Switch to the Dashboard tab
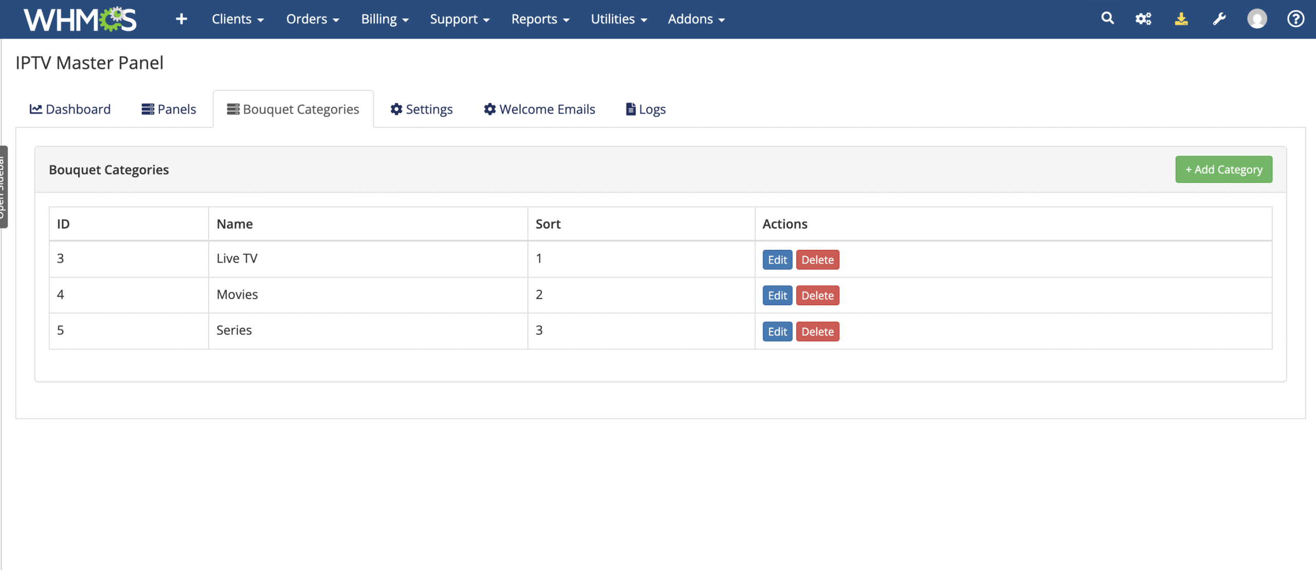This screenshot has width=1316, height=570. tap(70, 109)
